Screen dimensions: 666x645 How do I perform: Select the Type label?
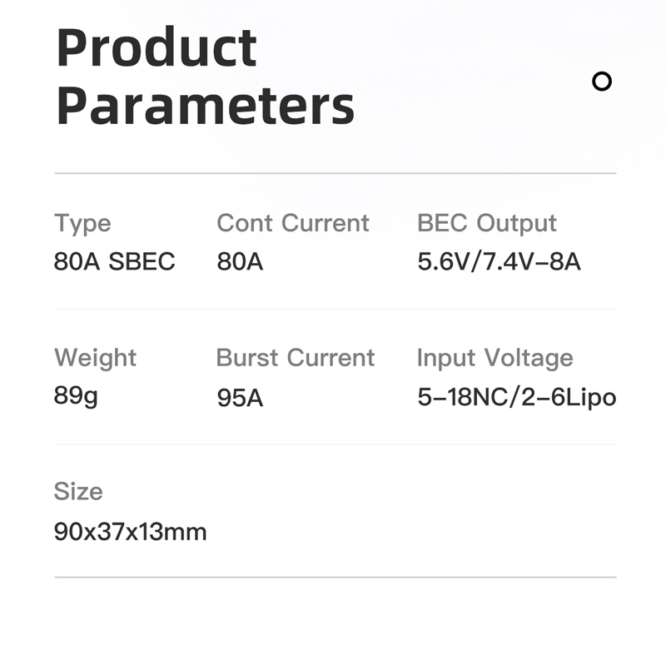pos(82,223)
